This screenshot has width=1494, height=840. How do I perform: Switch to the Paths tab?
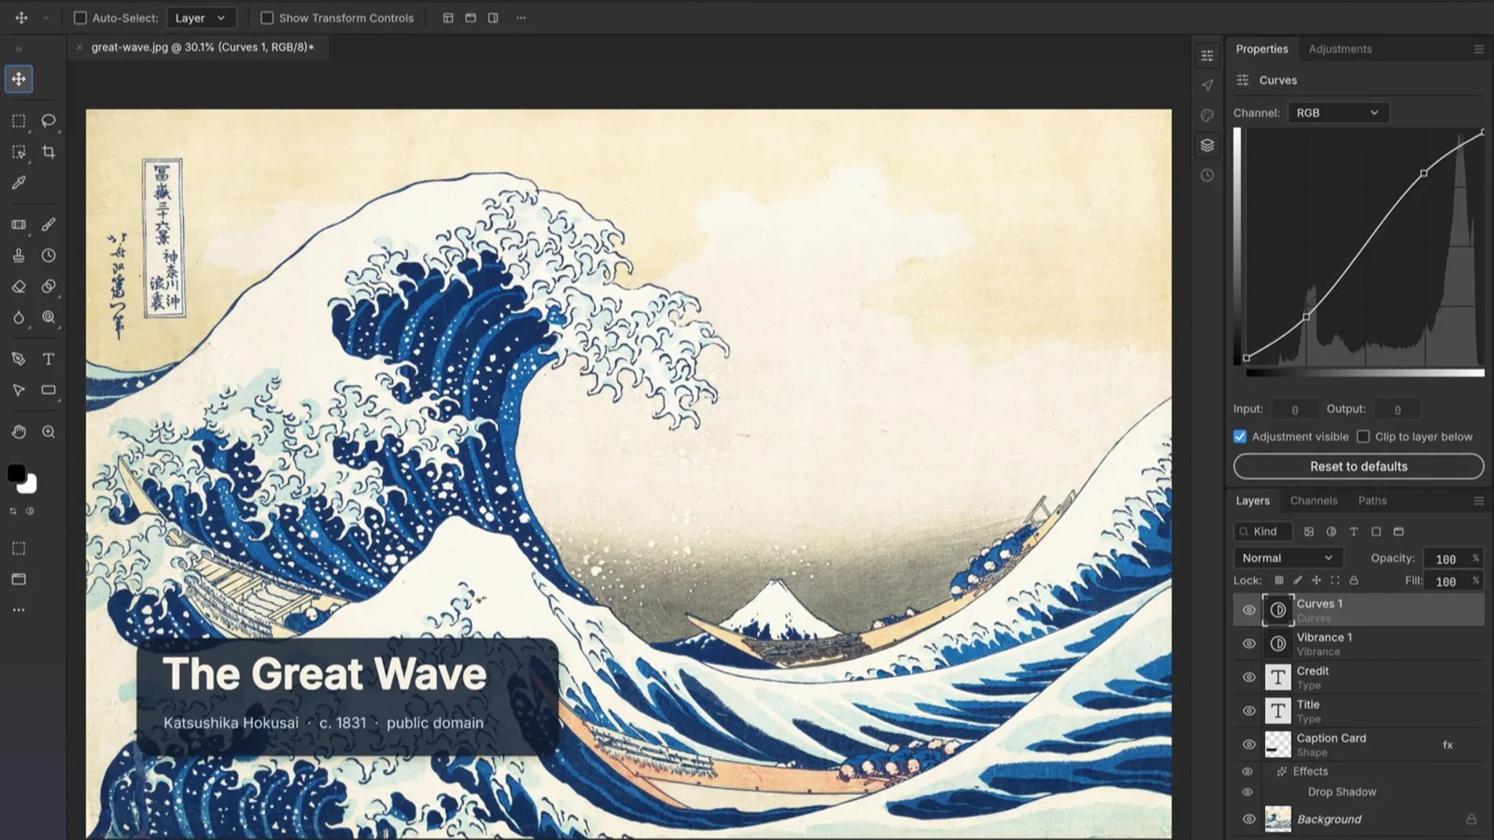pos(1372,501)
